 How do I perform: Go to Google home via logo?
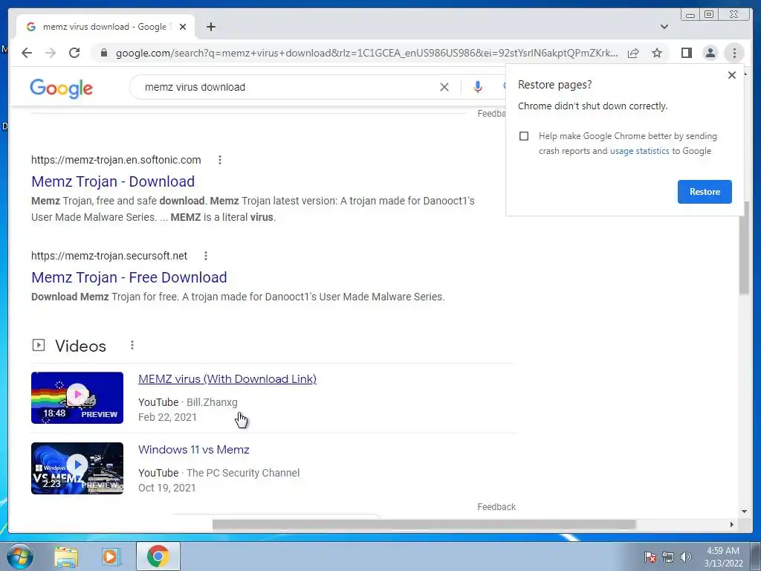pyautogui.click(x=61, y=88)
